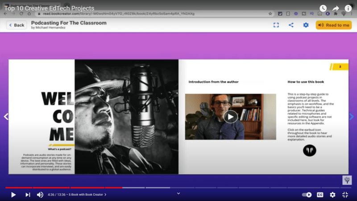Show video info icon
The image size is (357, 201).
[x=348, y=8]
